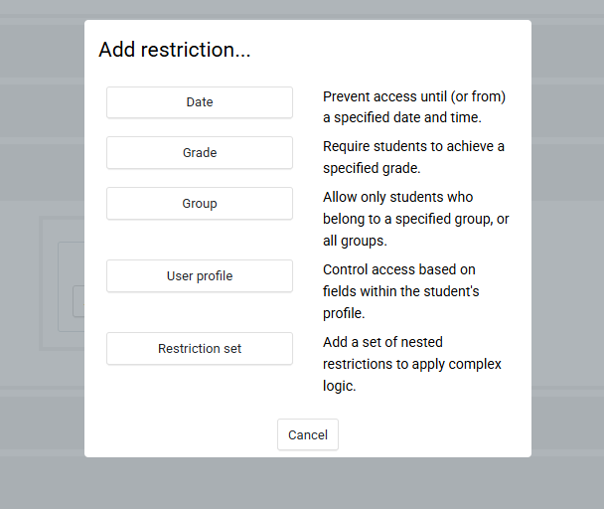Click 'fields within the student's' text line
Image resolution: width=604 pixels, height=509 pixels.
(x=401, y=291)
